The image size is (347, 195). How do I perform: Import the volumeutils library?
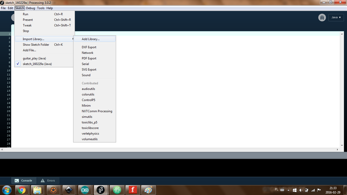[94, 139]
